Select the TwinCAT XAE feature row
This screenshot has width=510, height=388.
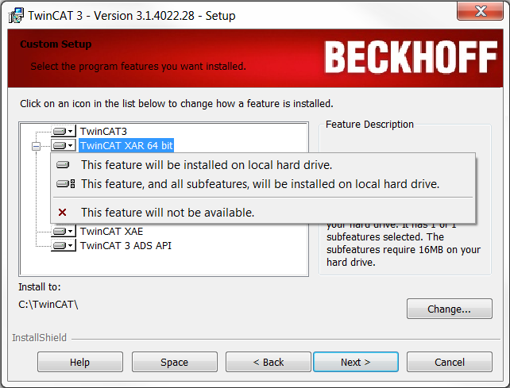(111, 232)
